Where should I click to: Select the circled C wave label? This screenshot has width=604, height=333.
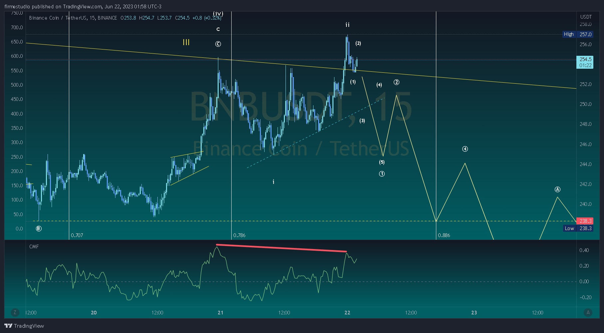218,44
